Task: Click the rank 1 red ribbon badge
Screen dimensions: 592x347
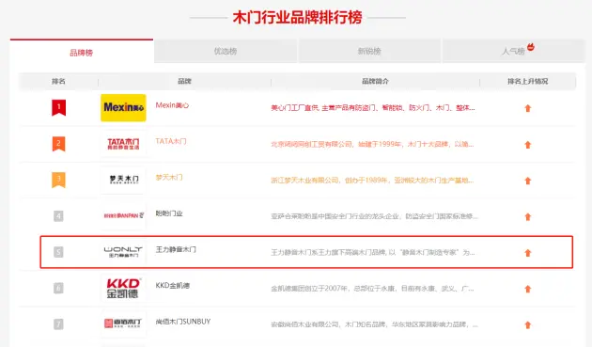Action: pos(58,108)
